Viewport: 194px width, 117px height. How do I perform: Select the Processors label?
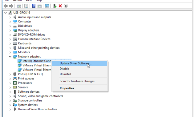tap(25, 83)
